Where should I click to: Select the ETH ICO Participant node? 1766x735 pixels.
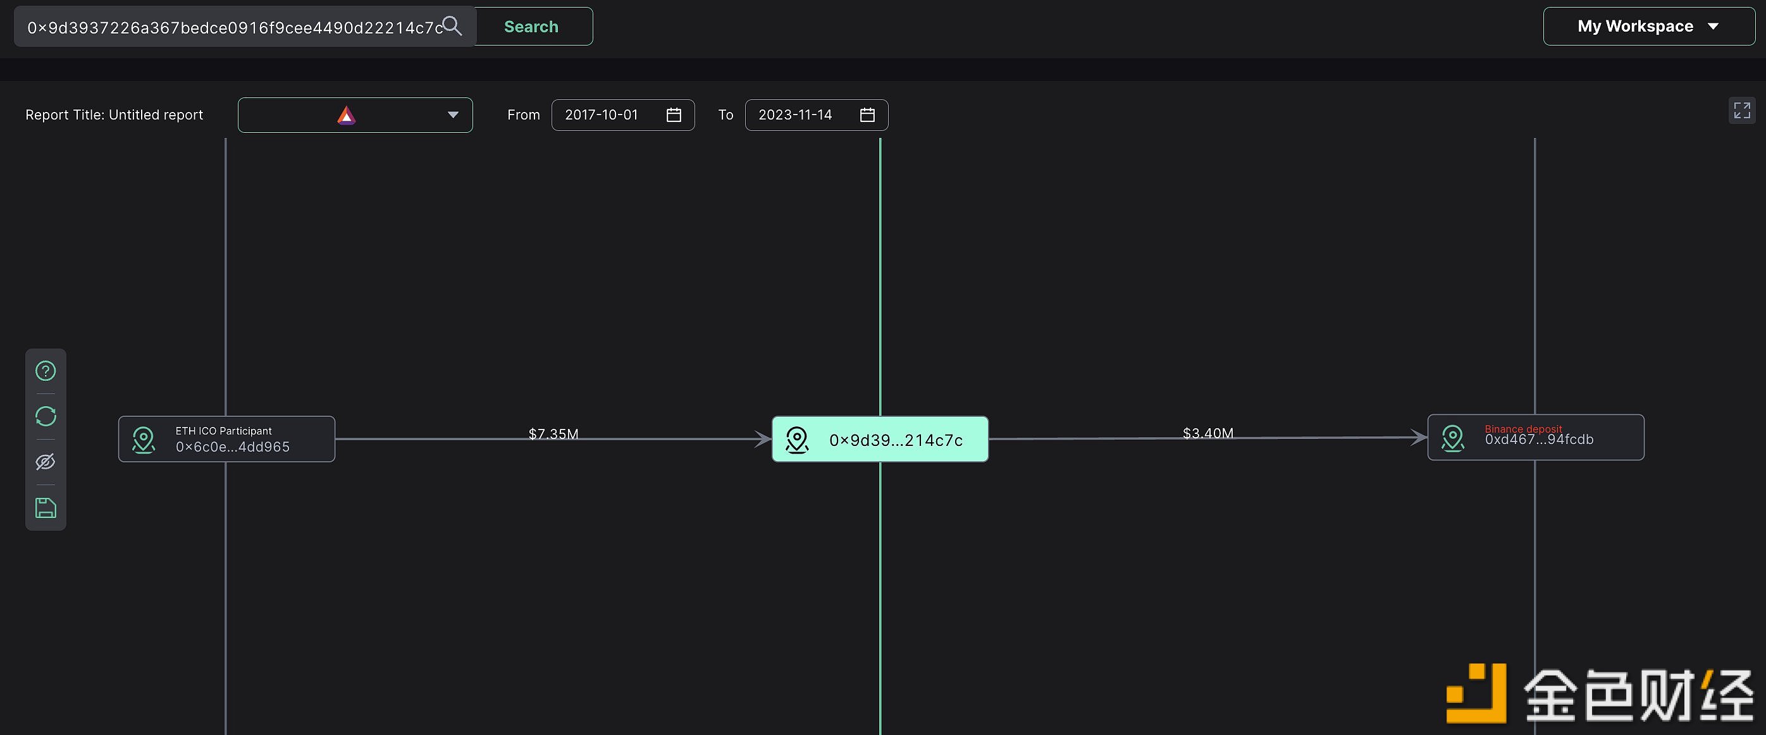(x=226, y=439)
